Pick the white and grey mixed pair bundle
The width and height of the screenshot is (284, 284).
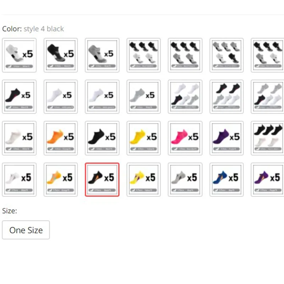185,97
